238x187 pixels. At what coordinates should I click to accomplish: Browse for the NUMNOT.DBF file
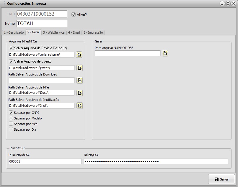[165, 53]
